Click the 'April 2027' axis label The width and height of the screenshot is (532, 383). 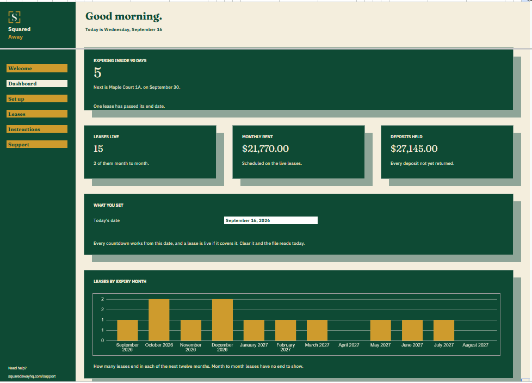click(349, 345)
